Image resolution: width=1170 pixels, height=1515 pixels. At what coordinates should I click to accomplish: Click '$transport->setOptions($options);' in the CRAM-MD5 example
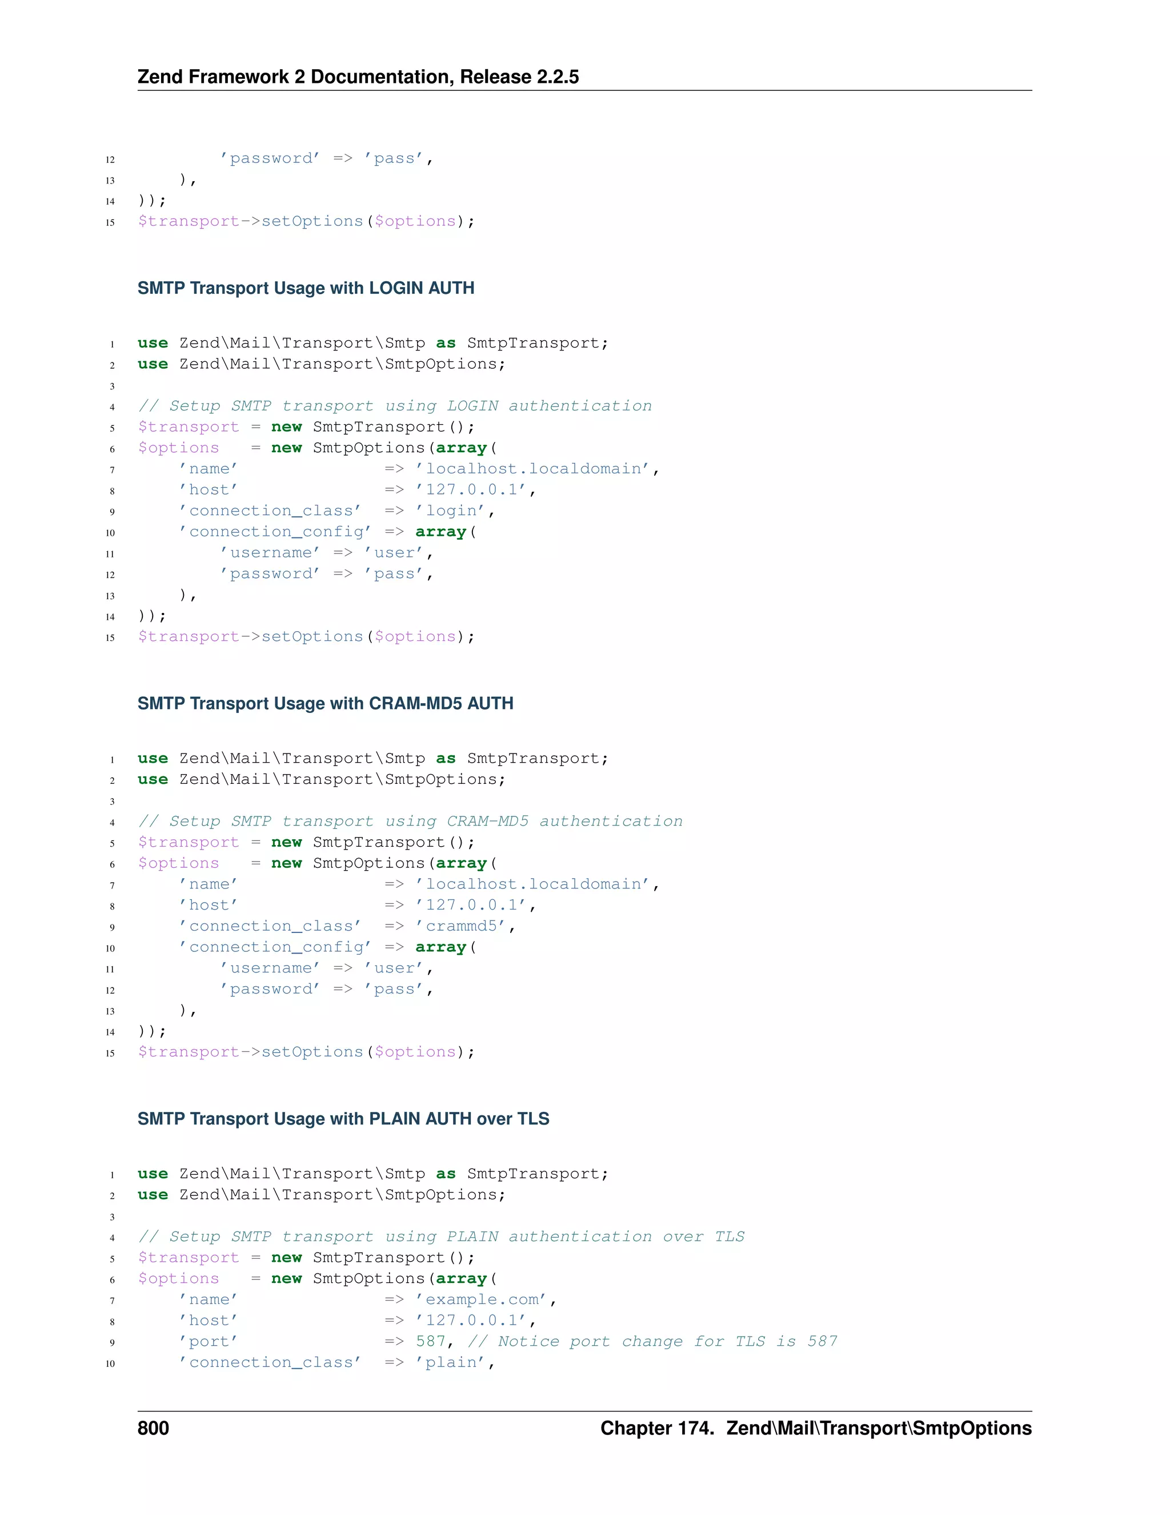pos(306,1052)
